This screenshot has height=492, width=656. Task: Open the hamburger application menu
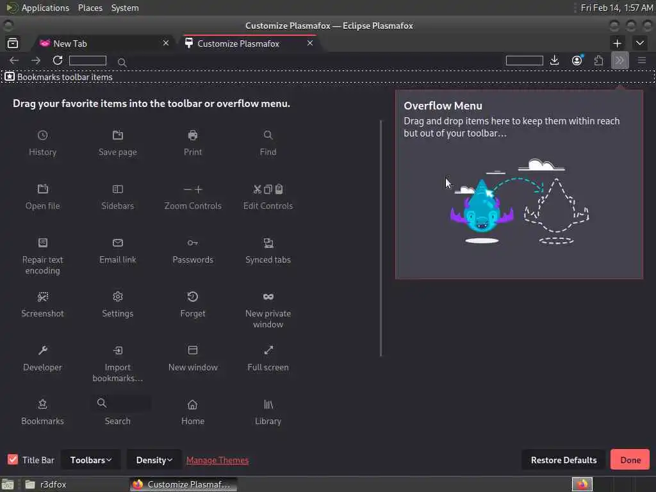pyautogui.click(x=642, y=61)
